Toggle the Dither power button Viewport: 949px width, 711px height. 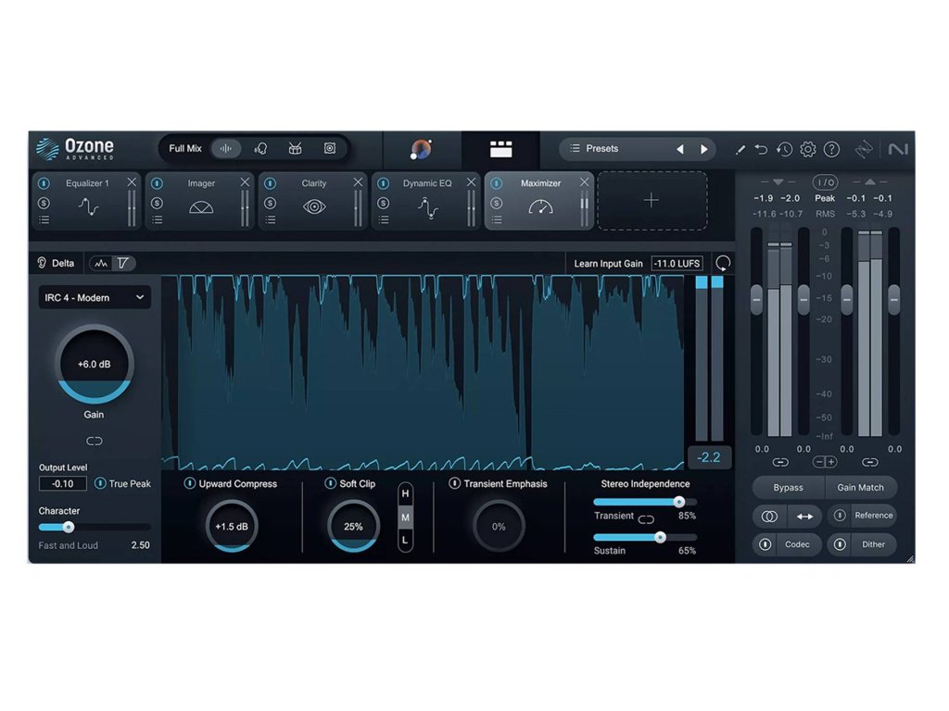tap(840, 544)
